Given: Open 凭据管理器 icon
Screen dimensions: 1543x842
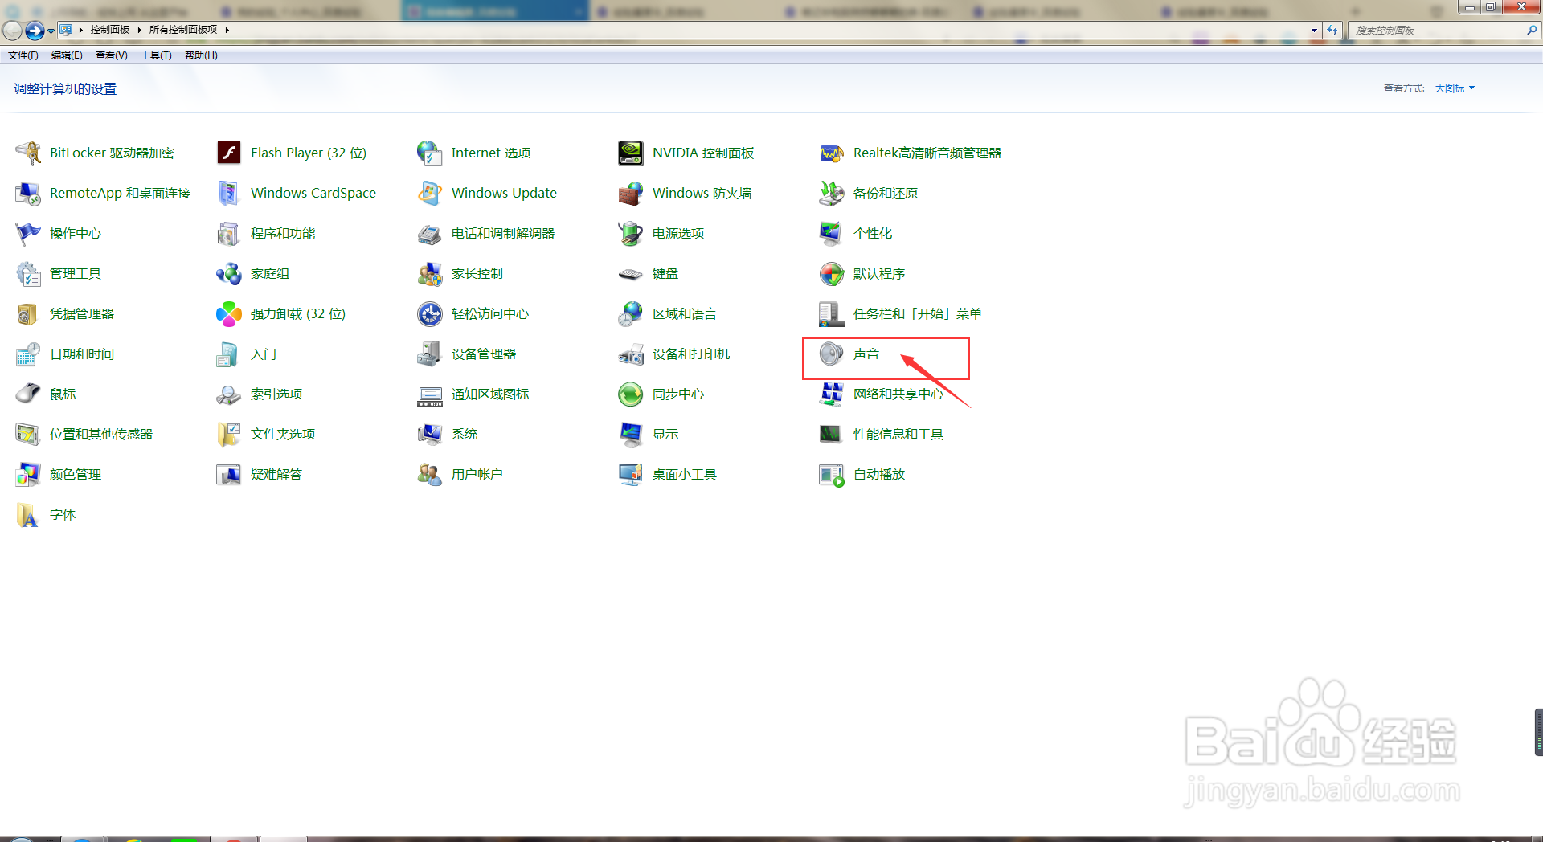Looking at the screenshot, I should (28, 313).
